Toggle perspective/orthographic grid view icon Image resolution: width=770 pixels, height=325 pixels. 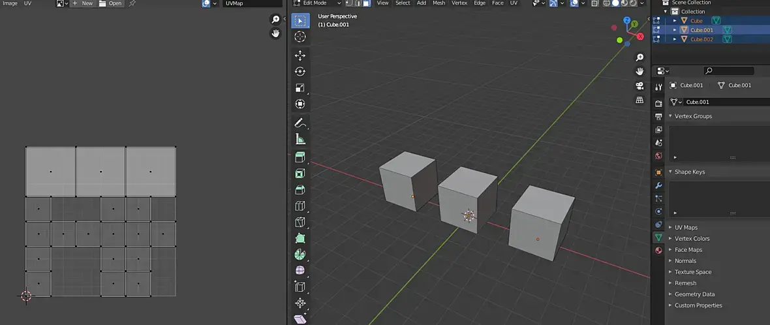pos(639,100)
